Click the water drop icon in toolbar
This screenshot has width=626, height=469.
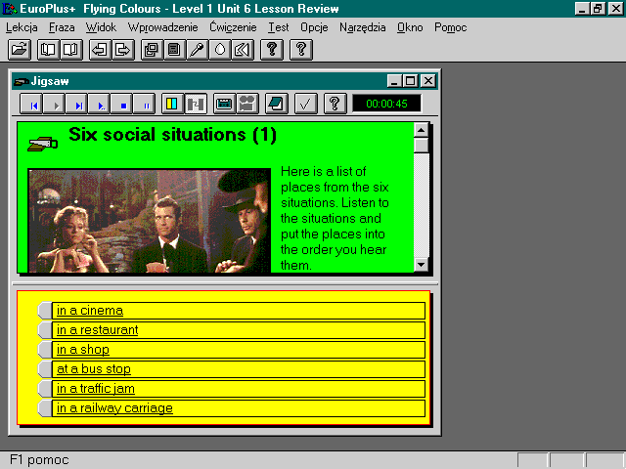pyautogui.click(x=220, y=49)
